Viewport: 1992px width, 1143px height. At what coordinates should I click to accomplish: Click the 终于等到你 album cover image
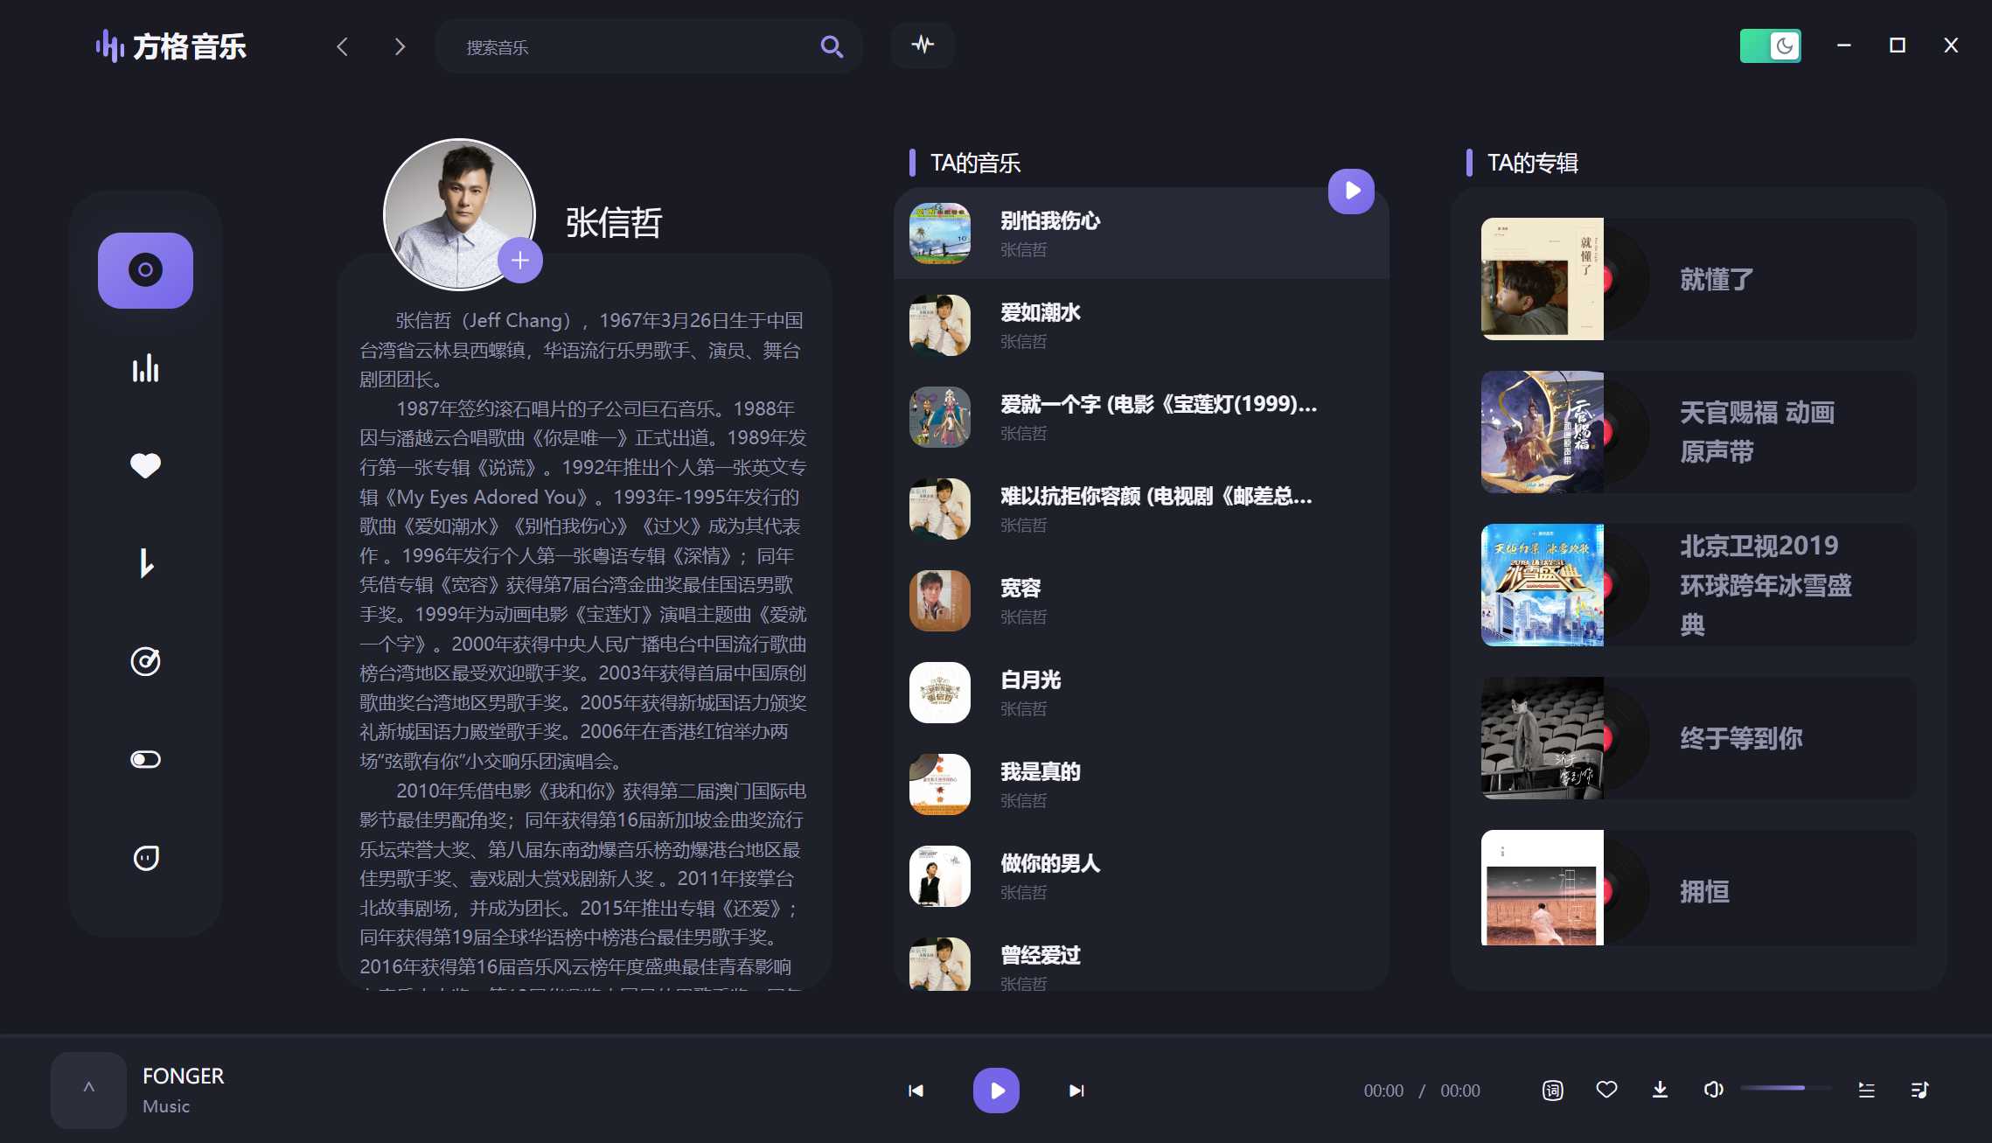click(1543, 738)
